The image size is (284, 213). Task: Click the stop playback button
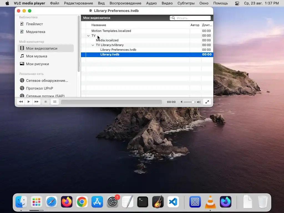(x=46, y=102)
